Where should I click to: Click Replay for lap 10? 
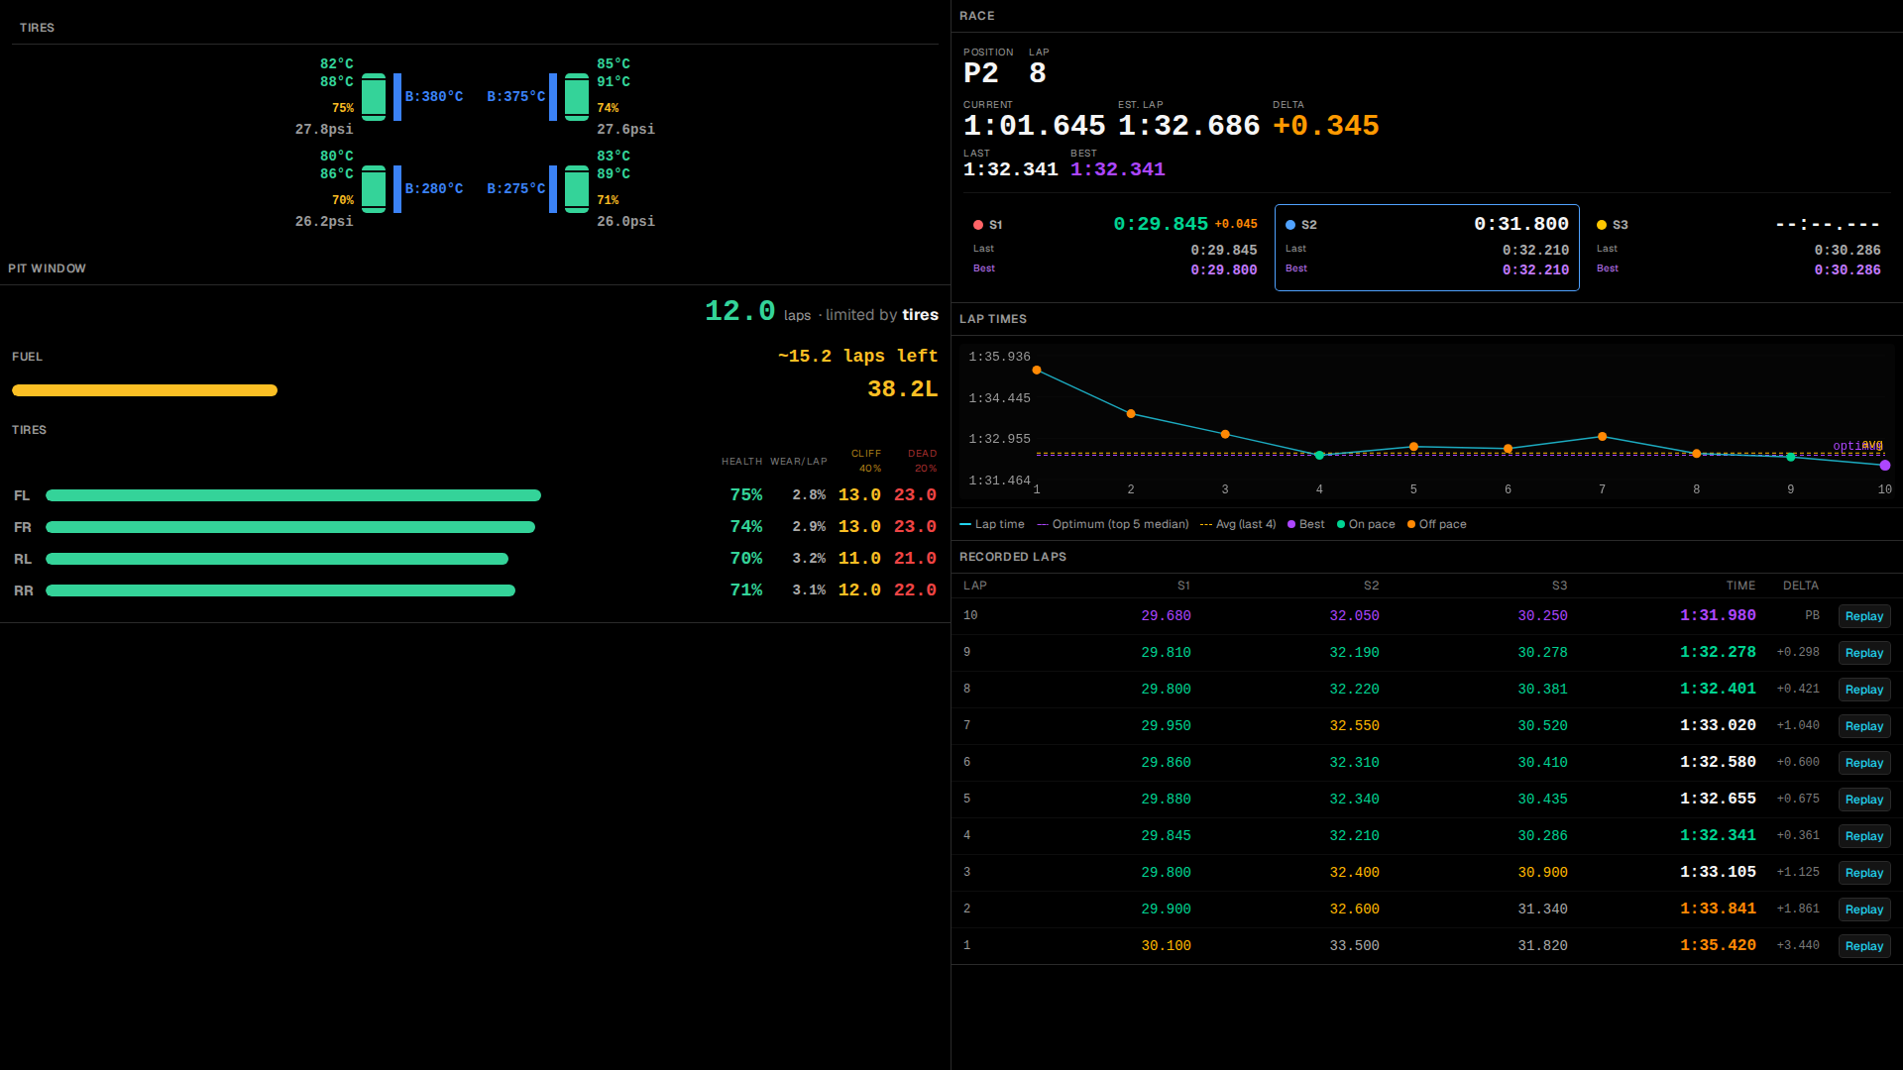click(1864, 616)
